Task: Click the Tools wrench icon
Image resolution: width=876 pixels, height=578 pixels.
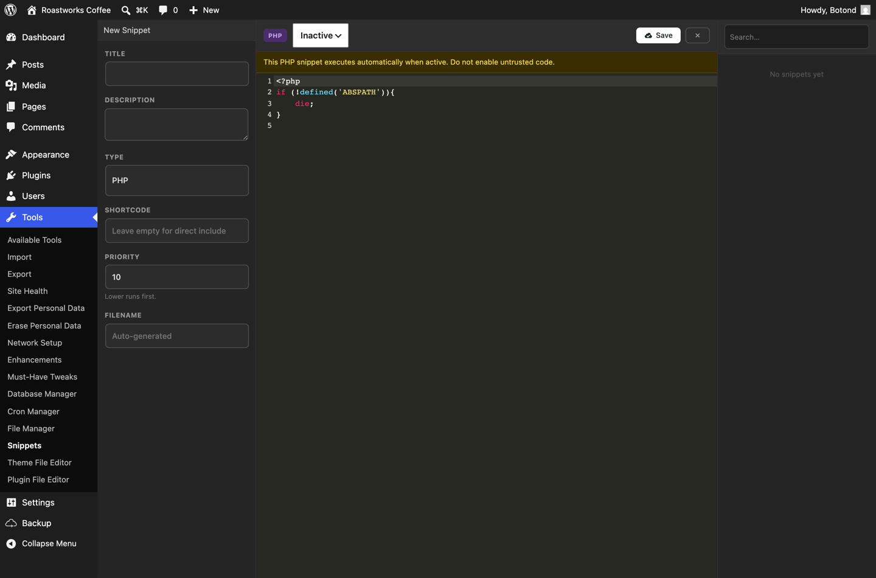Action: 11,217
